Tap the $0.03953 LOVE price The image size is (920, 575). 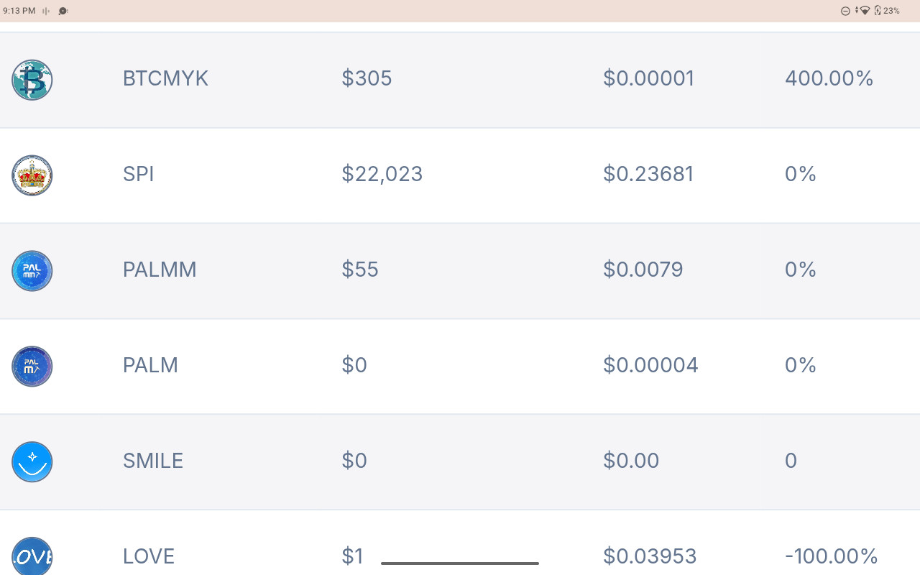[x=650, y=556]
